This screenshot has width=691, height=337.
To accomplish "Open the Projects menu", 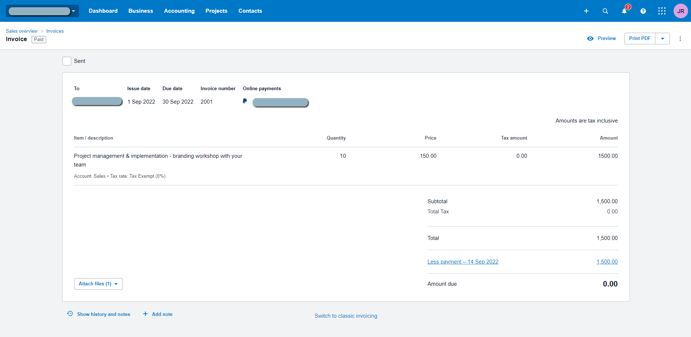I will [x=216, y=11].
